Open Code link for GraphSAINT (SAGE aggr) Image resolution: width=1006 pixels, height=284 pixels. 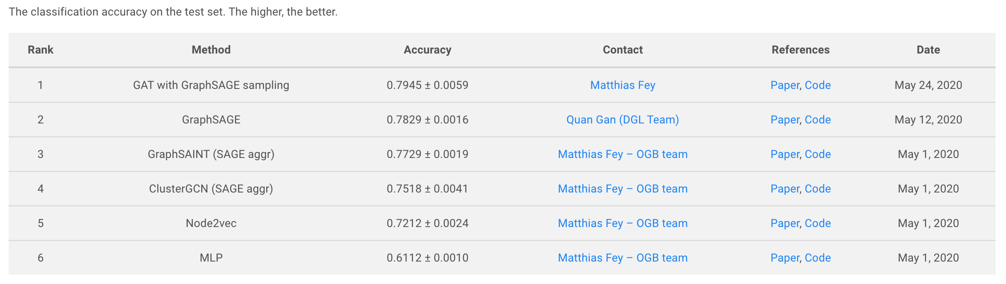pos(817,154)
